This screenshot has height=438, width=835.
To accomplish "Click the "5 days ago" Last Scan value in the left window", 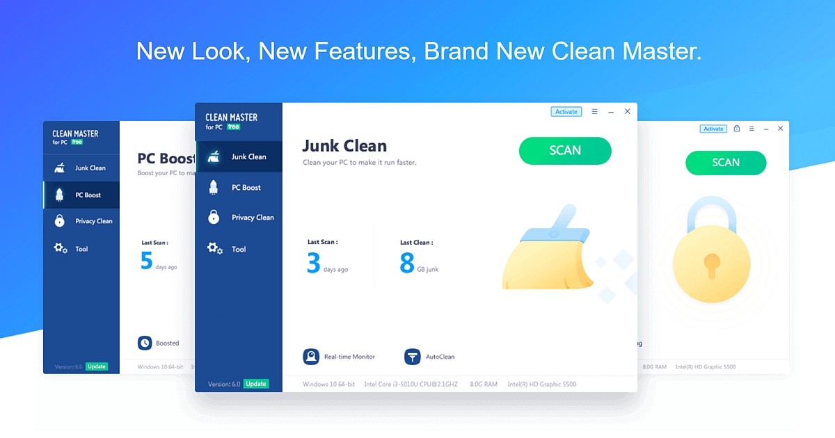I will tap(159, 261).
